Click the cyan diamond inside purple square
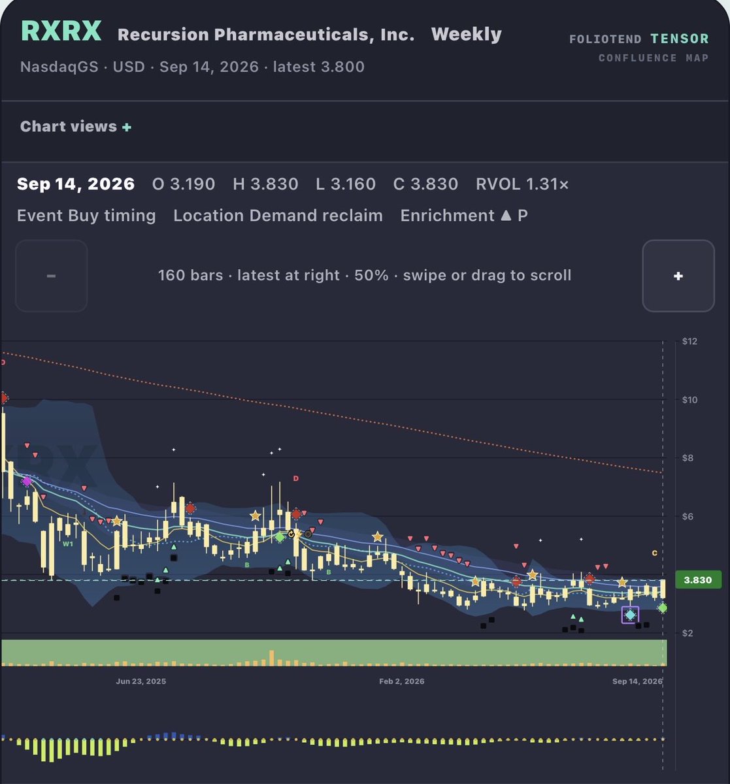 coord(630,615)
